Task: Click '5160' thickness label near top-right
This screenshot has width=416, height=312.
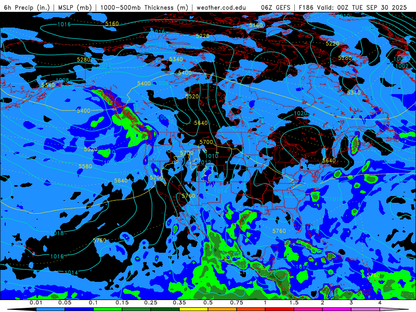Action: (256, 25)
